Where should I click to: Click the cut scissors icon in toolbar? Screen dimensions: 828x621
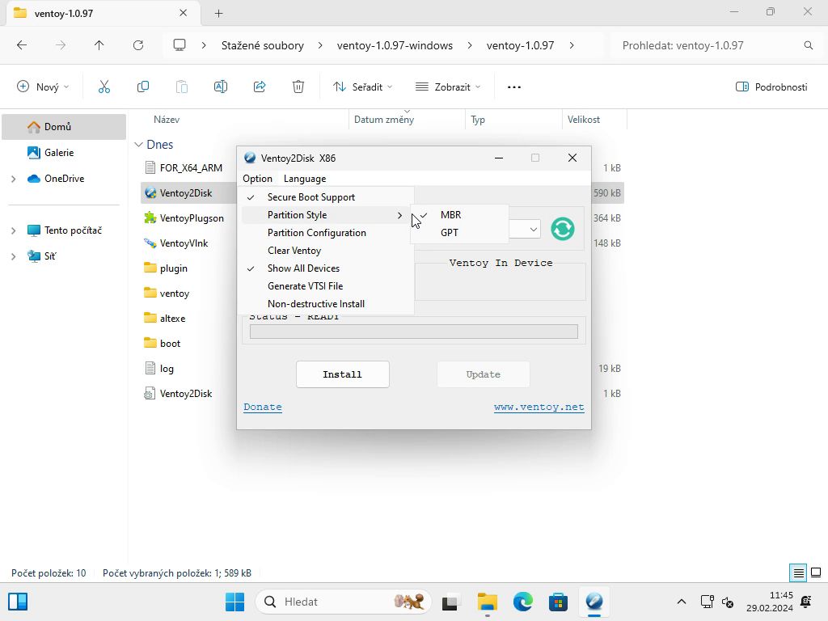(103, 87)
